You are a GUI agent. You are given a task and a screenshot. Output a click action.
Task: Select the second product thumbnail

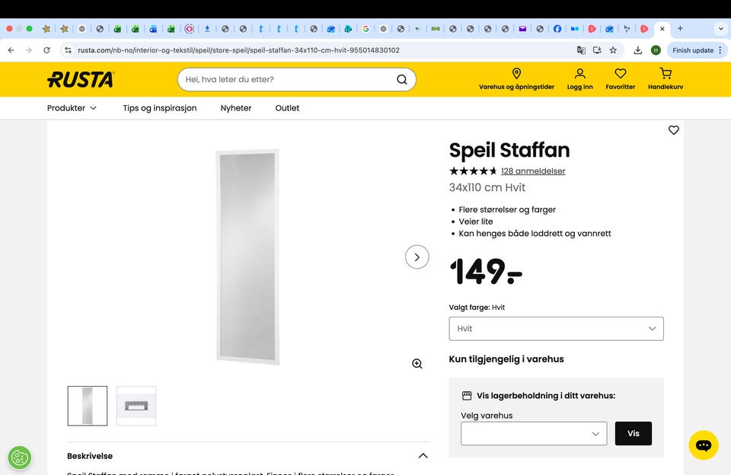(x=136, y=406)
